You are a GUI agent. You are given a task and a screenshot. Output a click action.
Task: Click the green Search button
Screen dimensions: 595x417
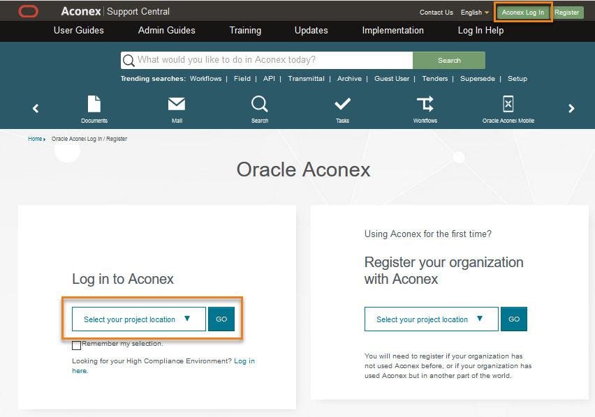point(449,60)
